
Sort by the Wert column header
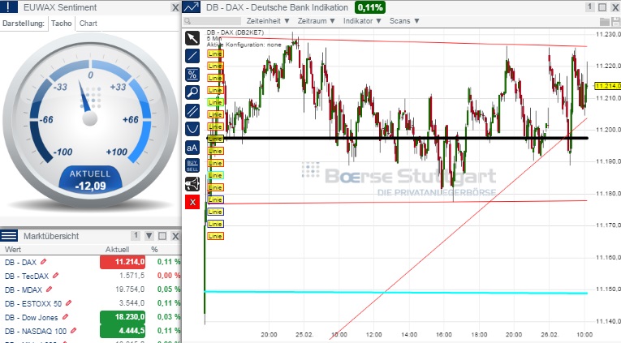click(x=13, y=250)
